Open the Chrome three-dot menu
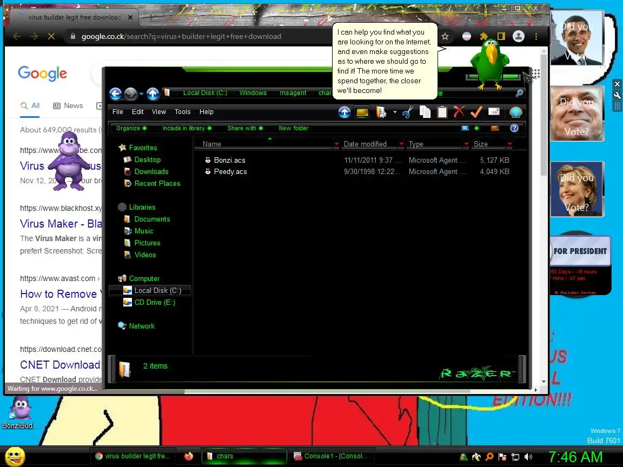This screenshot has height=467, width=623. coord(536,37)
